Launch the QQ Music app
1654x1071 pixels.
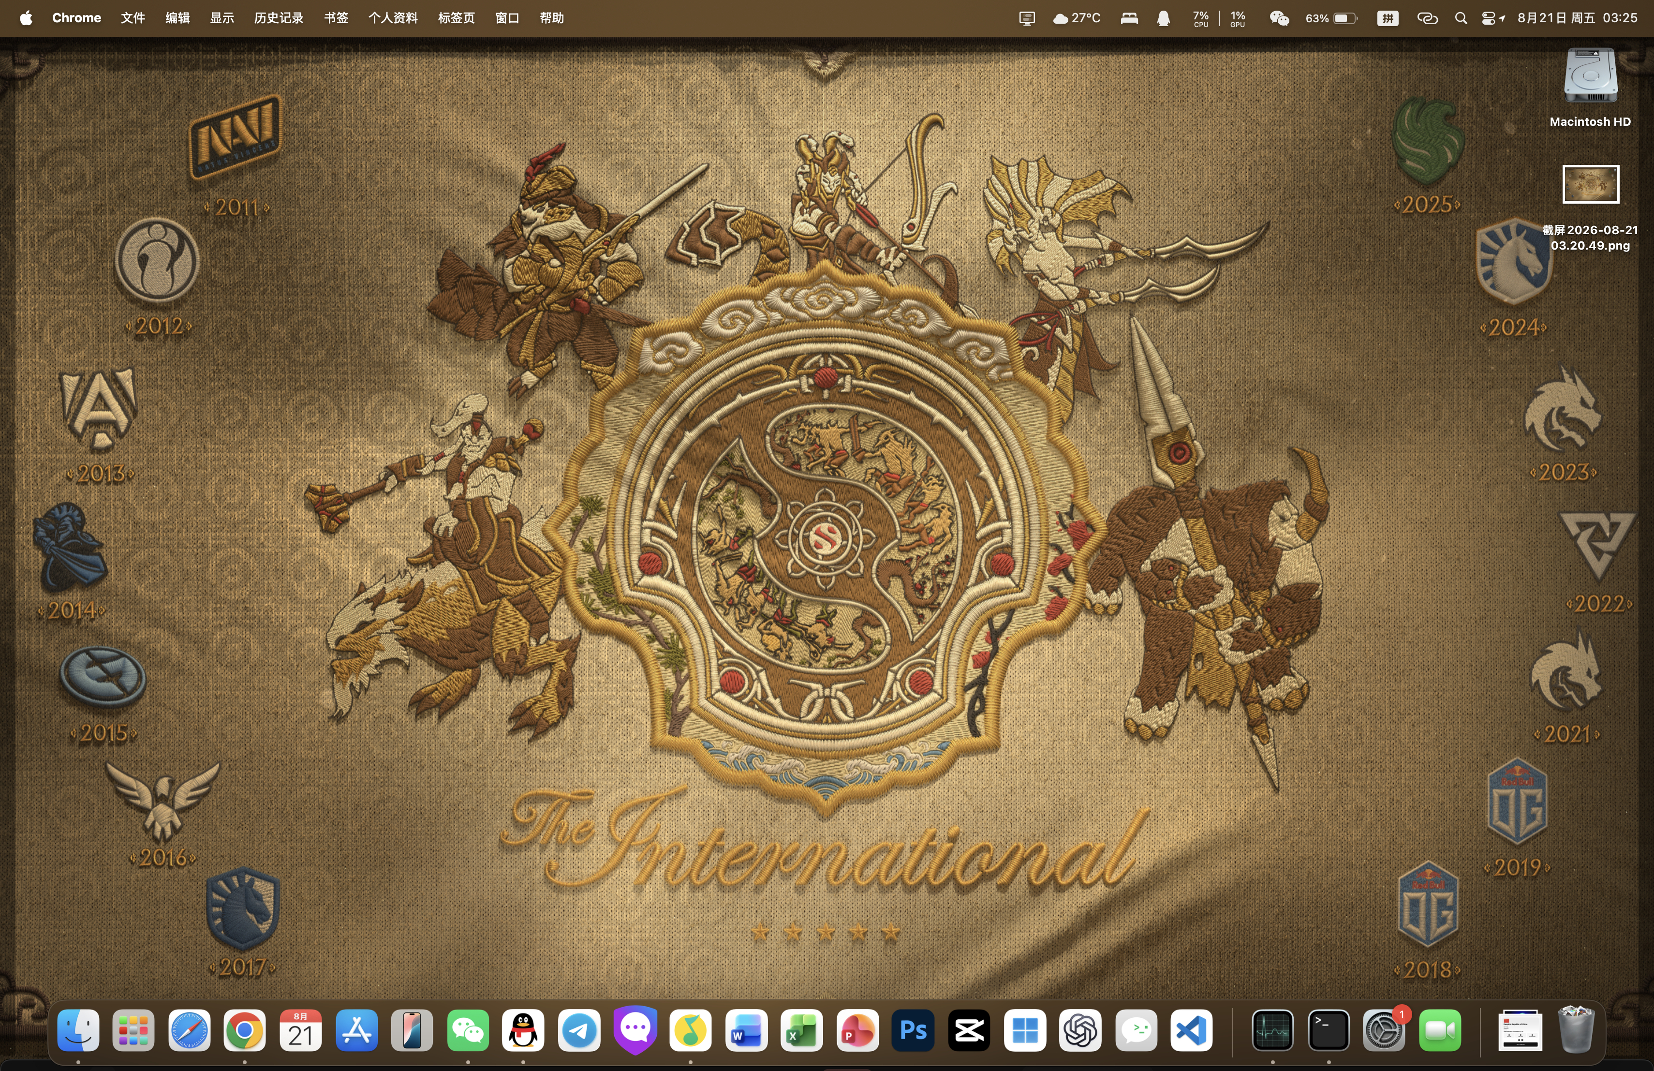pos(691,1030)
